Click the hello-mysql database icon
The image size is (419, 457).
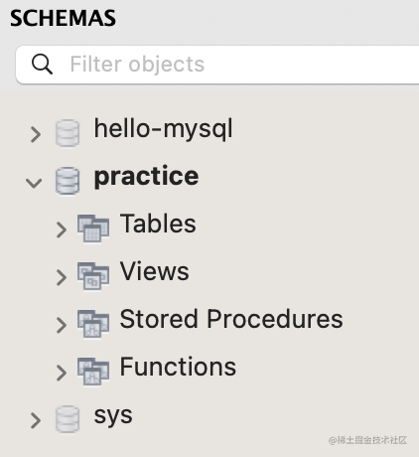[x=68, y=133]
